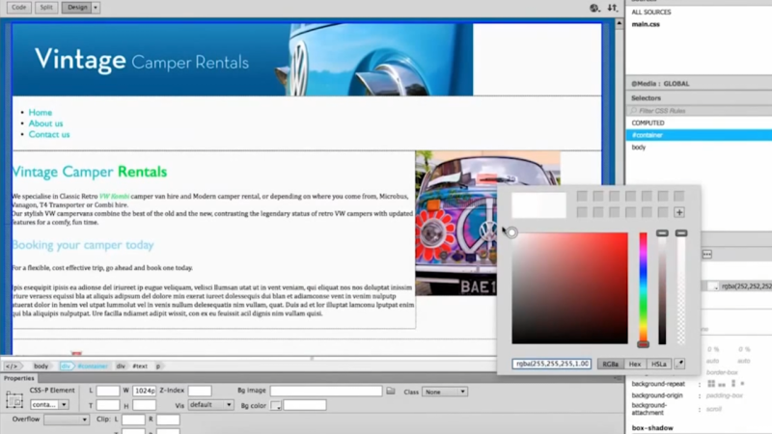Open the rgba(252,252,252 background color swatch
This screenshot has width=772, height=434.
tap(713, 286)
